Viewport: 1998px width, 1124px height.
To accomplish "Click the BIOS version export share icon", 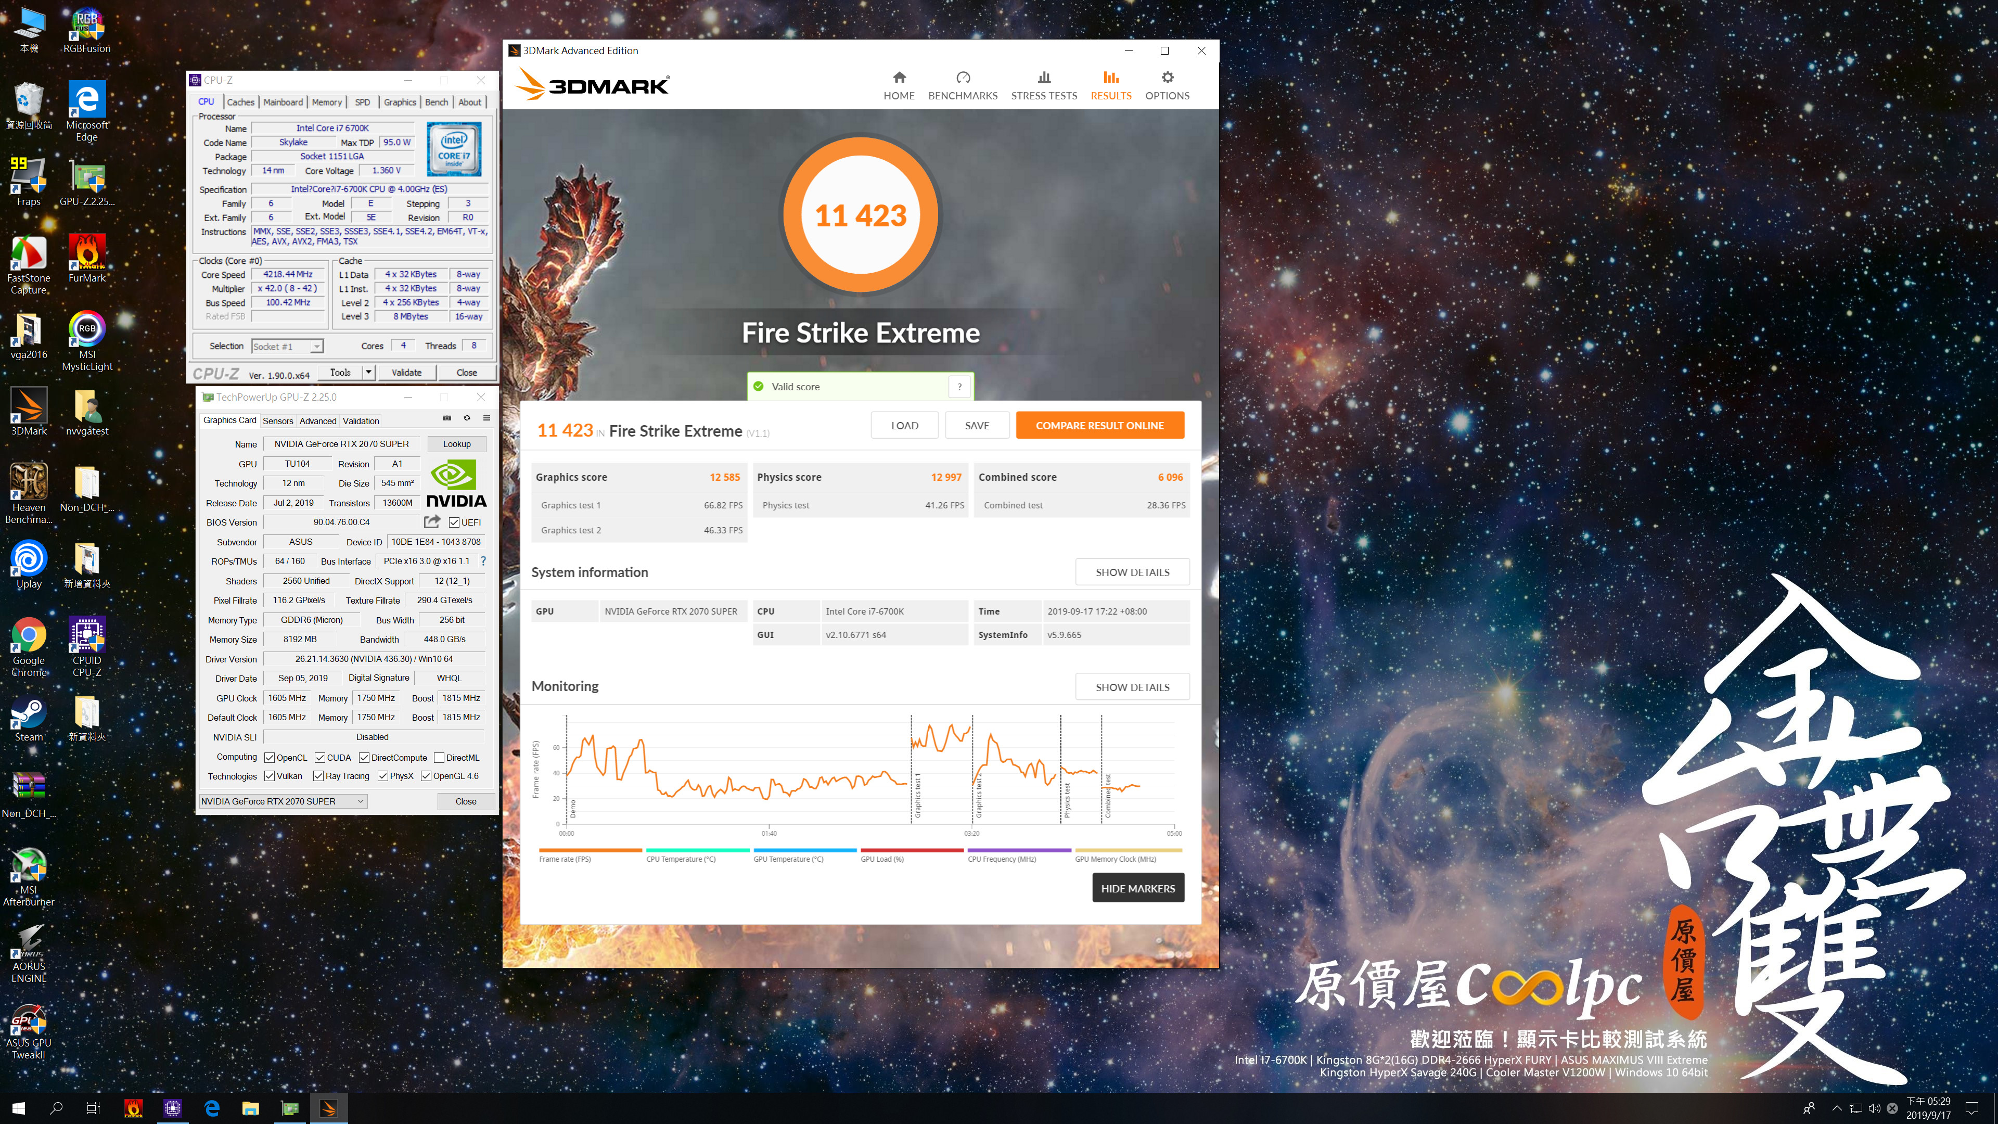I will pos(432,522).
